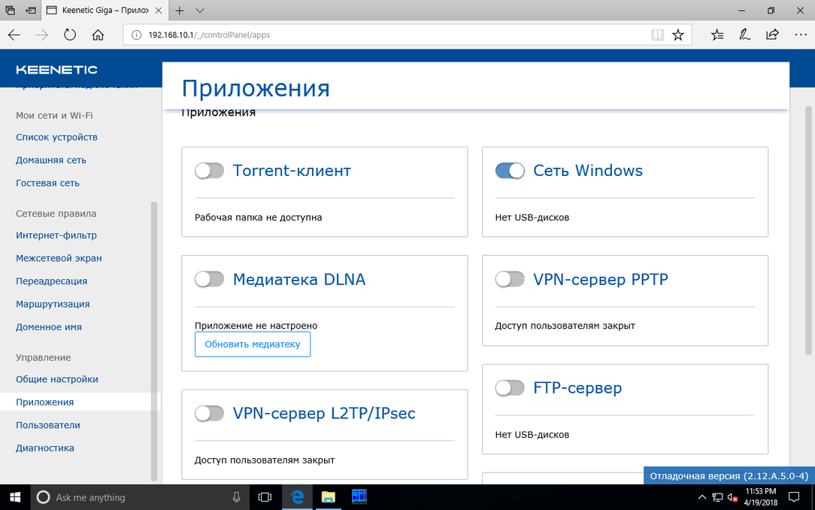Open the Action Center notifications

point(794,497)
